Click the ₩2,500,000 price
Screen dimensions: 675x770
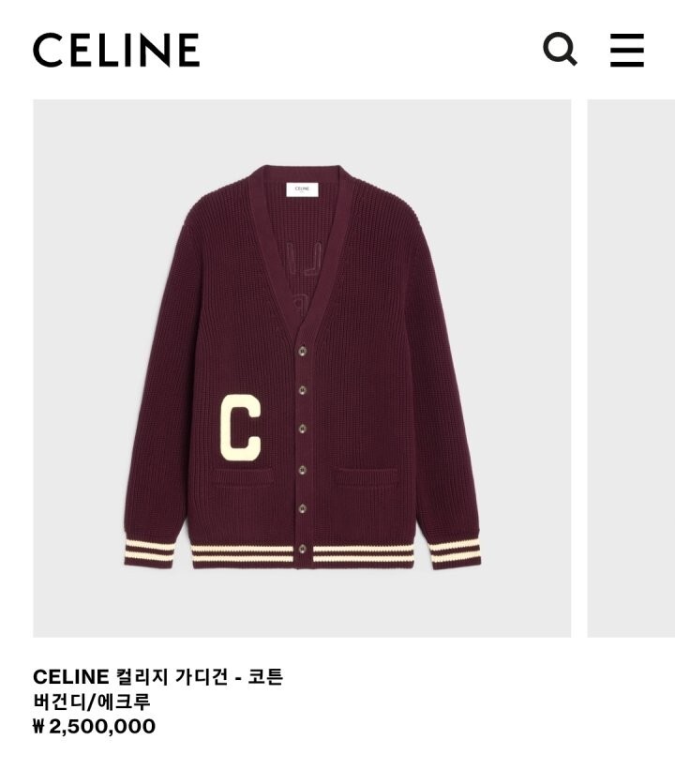(x=95, y=726)
